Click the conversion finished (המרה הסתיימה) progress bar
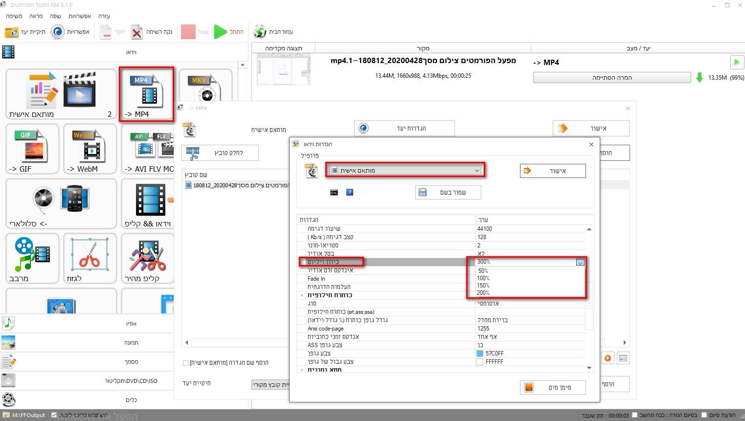The width and height of the screenshot is (745, 421). (x=612, y=78)
